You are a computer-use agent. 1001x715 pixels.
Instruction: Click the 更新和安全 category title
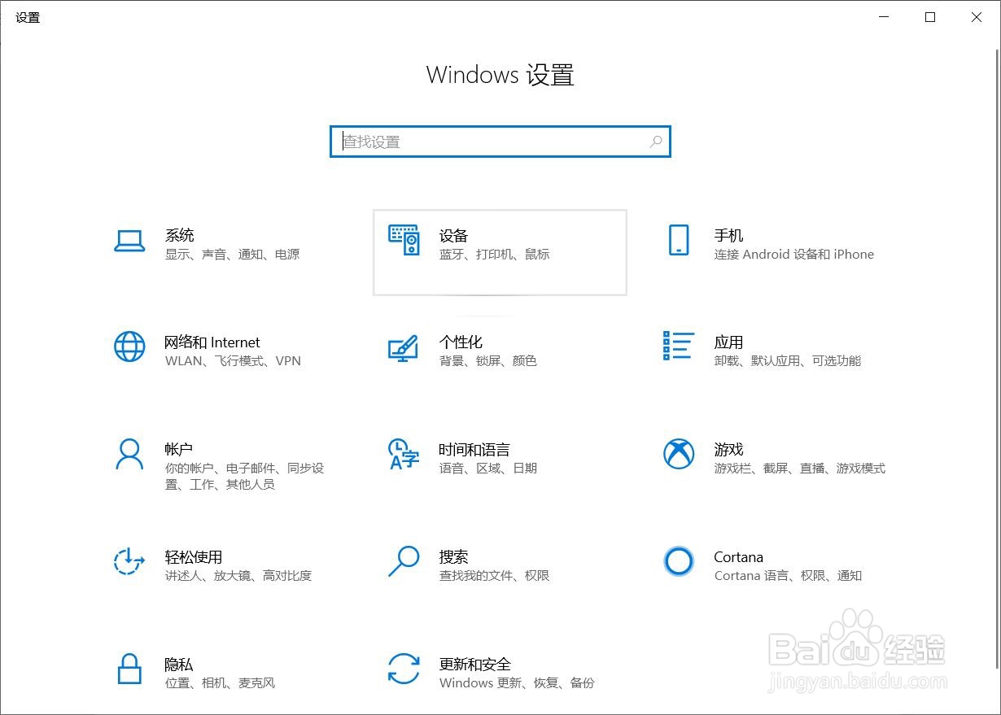coord(475,664)
